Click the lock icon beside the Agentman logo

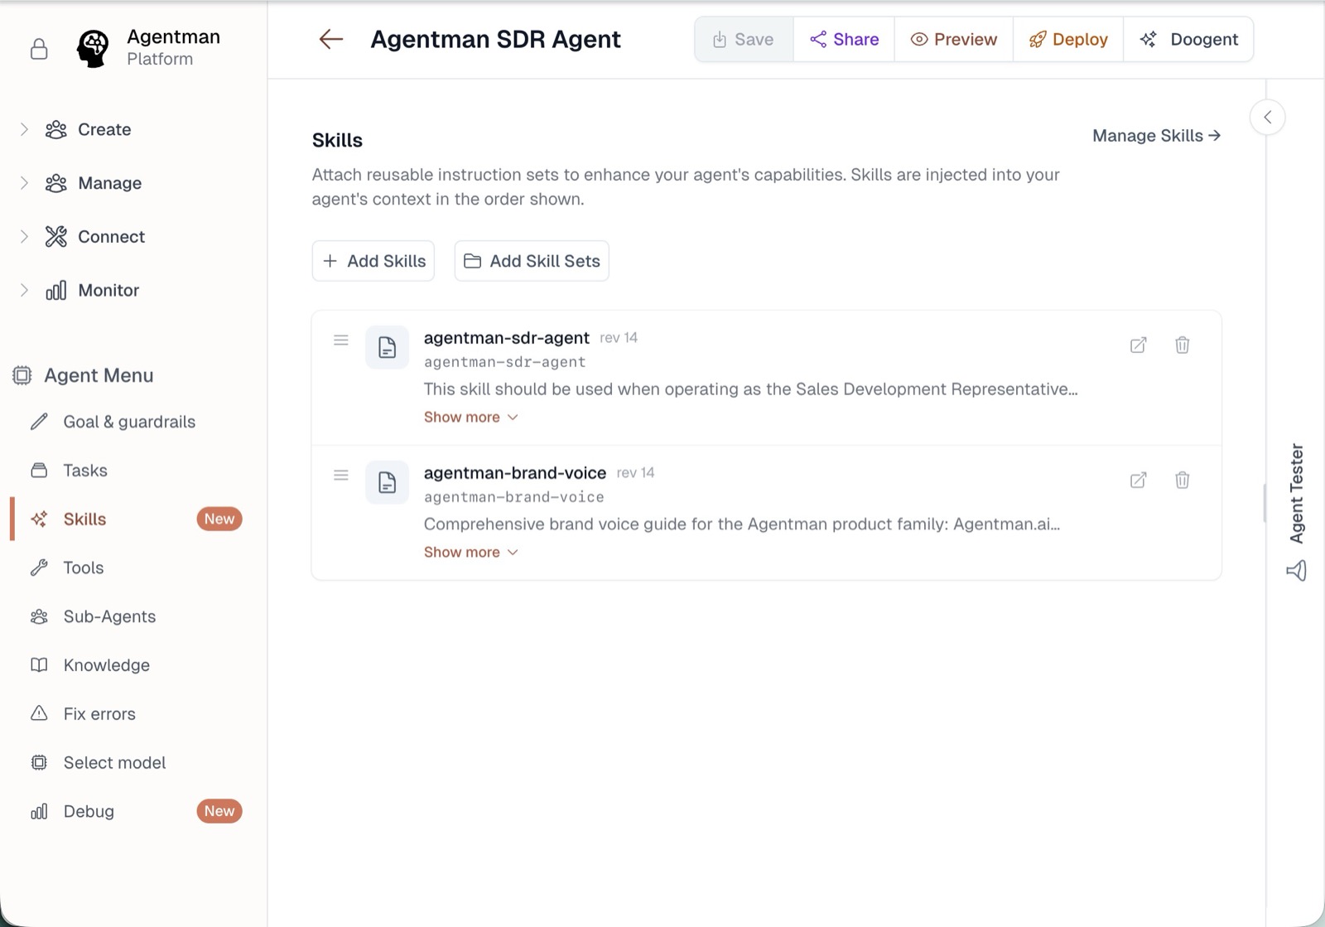tap(39, 50)
